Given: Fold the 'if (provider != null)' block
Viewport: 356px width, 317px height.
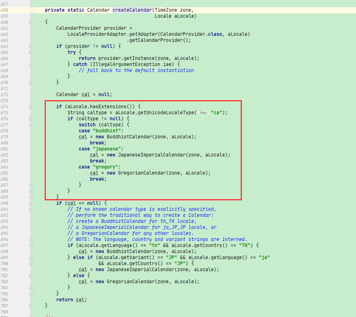Looking at the screenshot, I should (x=31, y=46).
